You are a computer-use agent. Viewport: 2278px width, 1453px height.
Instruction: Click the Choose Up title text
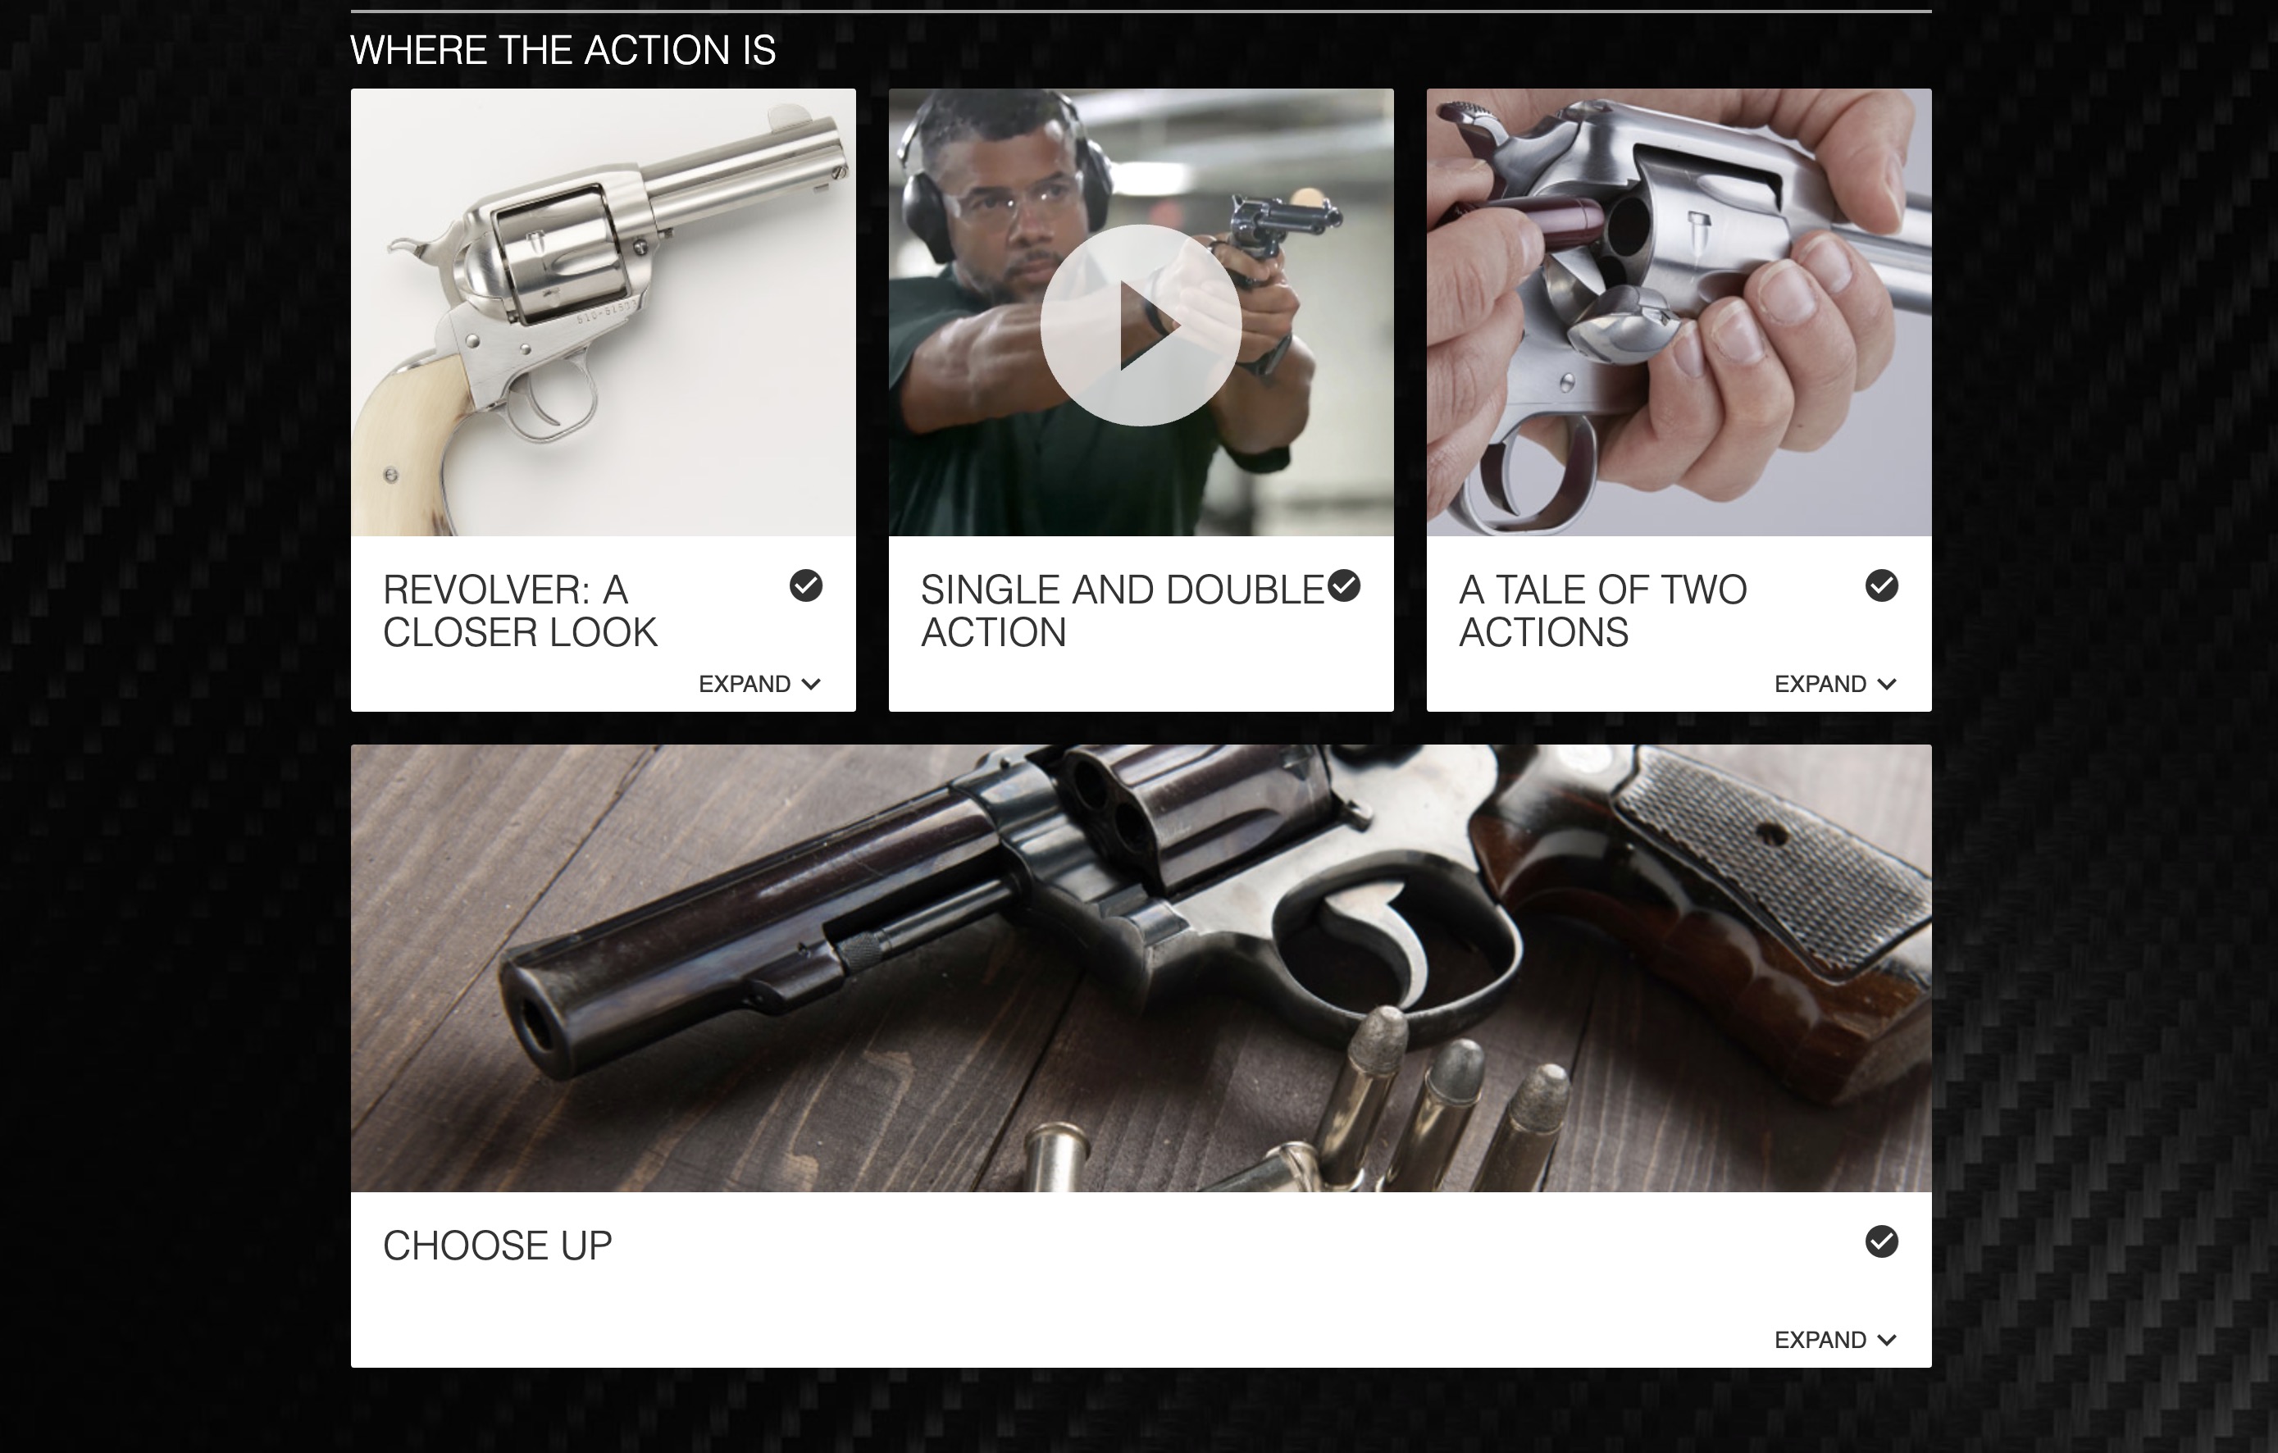498,1246
